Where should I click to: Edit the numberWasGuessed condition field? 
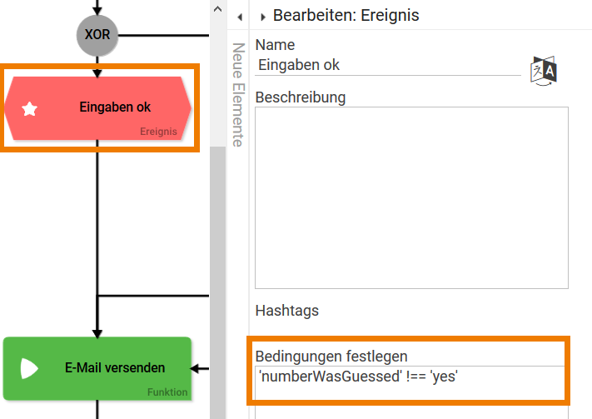click(410, 377)
